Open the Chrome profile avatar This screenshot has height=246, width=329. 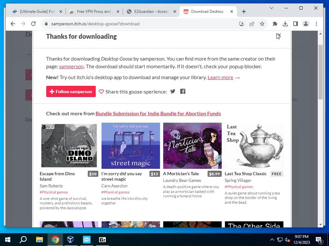(306, 24)
